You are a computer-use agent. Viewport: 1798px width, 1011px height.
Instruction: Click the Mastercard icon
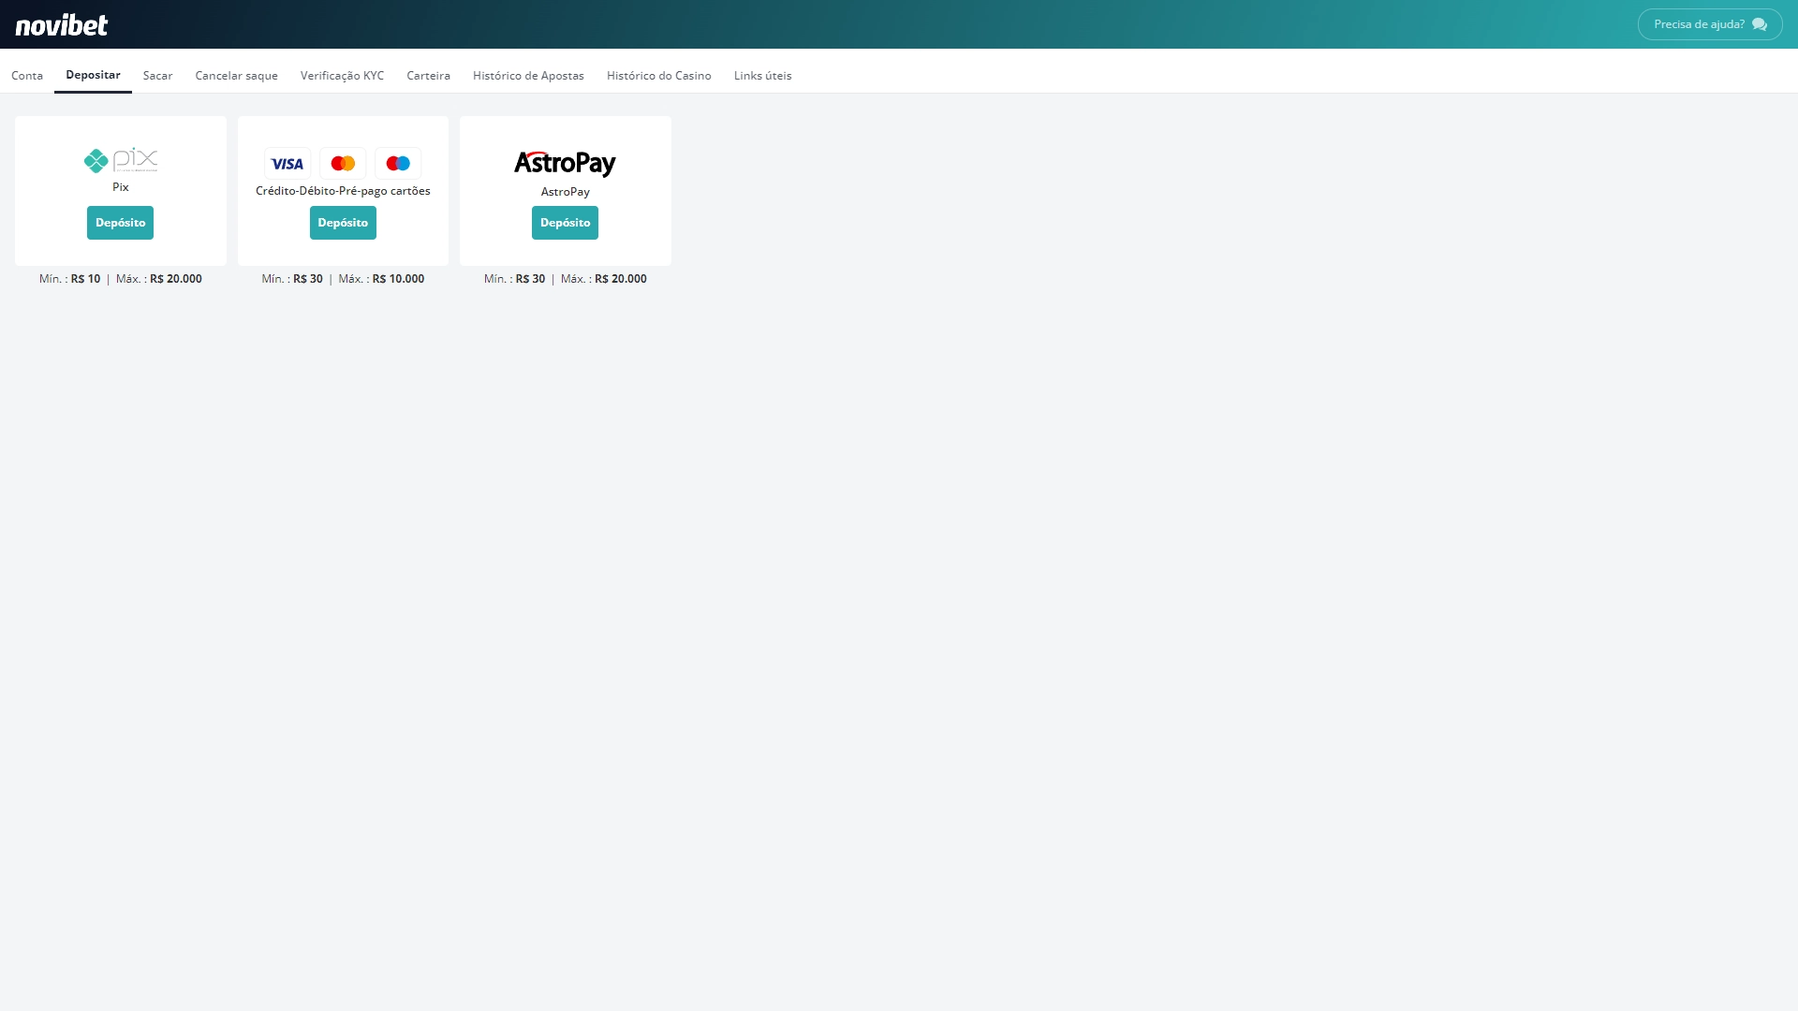tap(343, 164)
